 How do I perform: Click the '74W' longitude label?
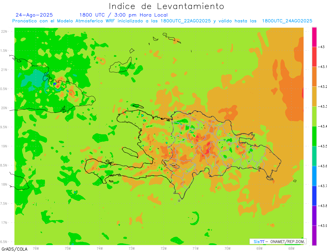tap(100, 248)
